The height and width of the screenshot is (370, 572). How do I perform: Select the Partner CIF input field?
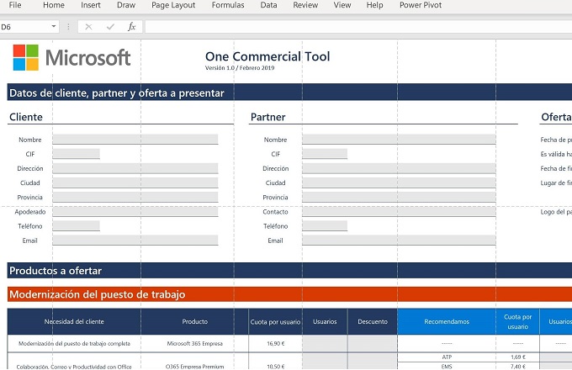coord(325,154)
